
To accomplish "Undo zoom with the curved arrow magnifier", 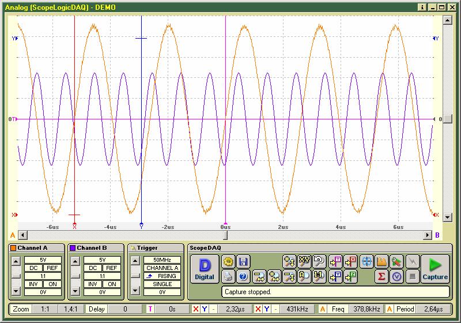I will (319, 261).
